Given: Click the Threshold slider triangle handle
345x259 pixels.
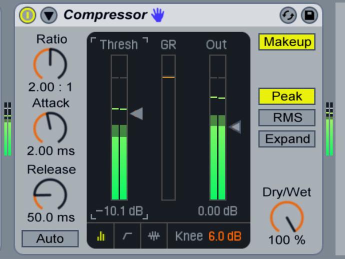Looking at the screenshot, I should 136,114.
